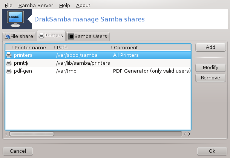Click the scrollbar's right-pointing arrow

point(189,134)
